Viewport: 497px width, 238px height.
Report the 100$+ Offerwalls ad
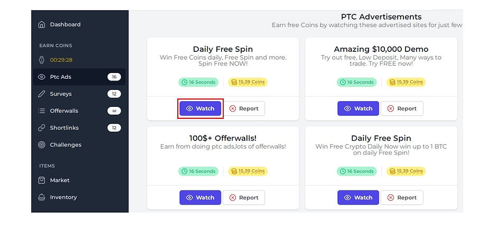click(x=244, y=197)
